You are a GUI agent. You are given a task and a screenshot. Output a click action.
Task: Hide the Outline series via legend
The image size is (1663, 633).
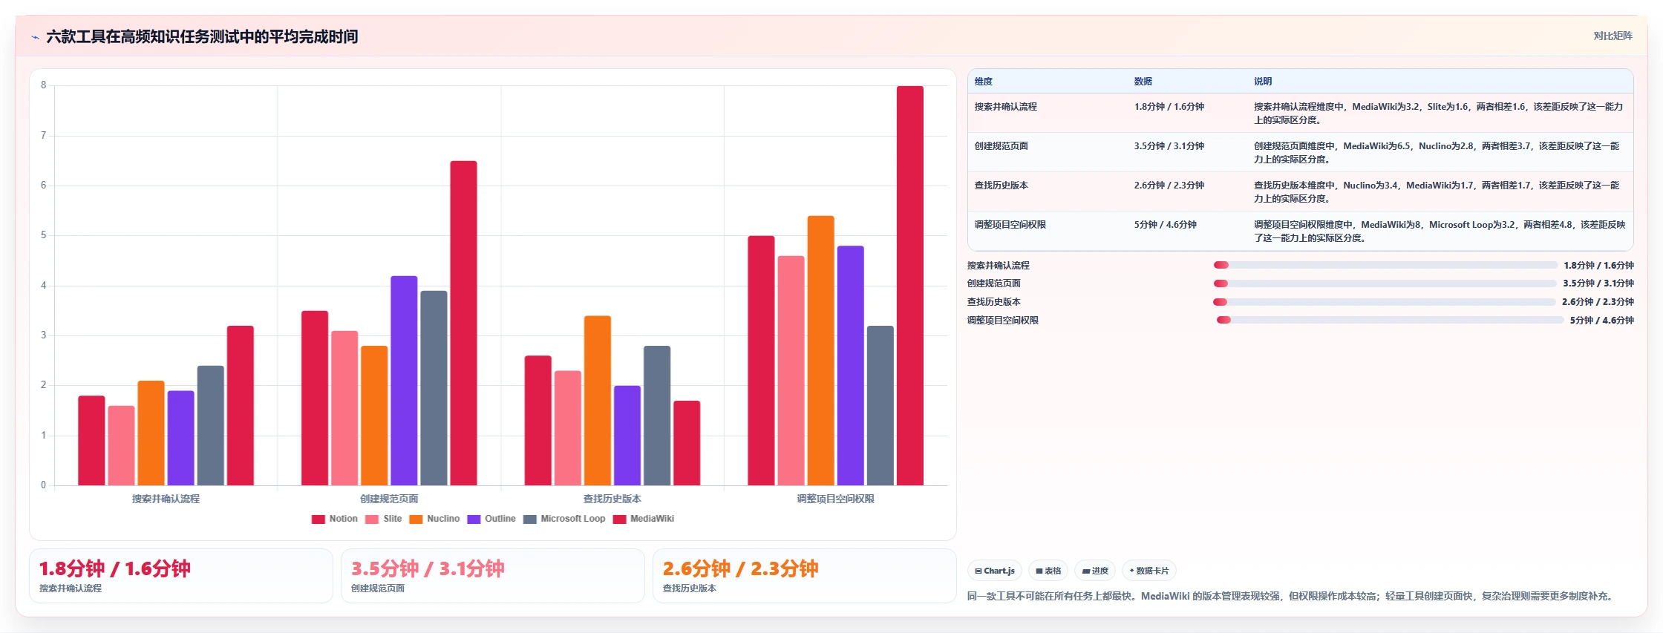[x=491, y=519]
